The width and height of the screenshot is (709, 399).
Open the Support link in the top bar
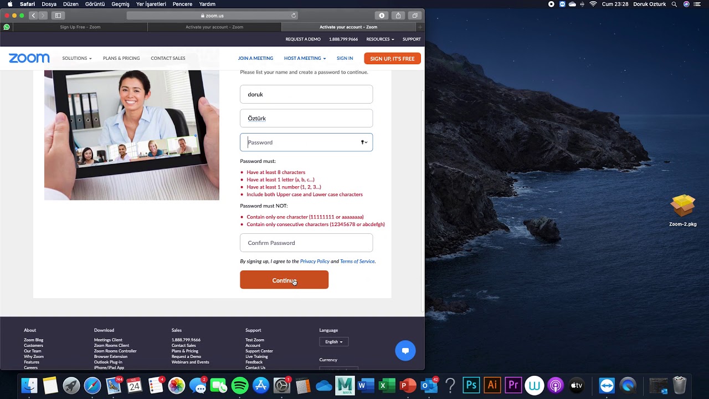[x=412, y=39]
